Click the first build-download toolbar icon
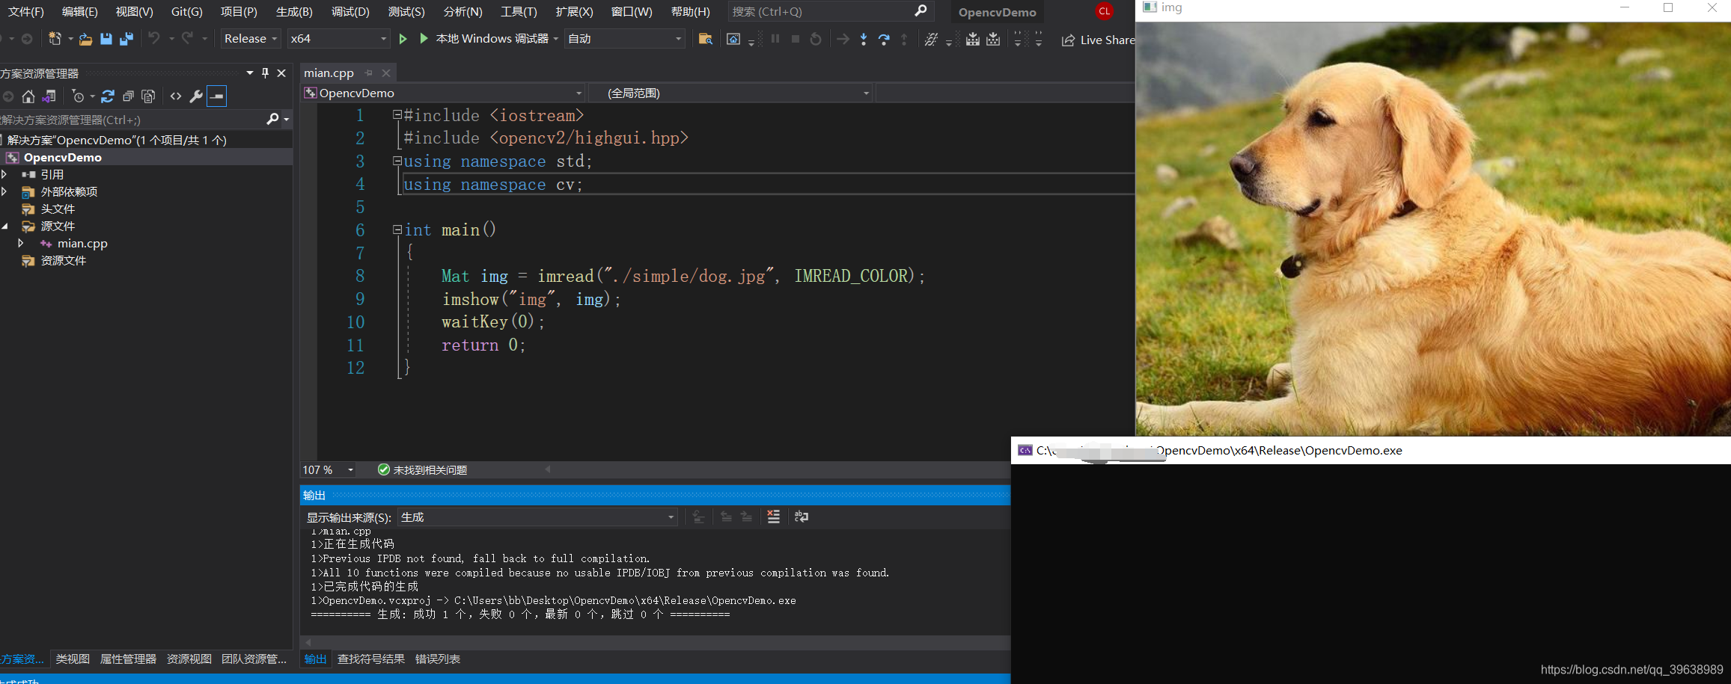1731x684 pixels. coord(972,39)
